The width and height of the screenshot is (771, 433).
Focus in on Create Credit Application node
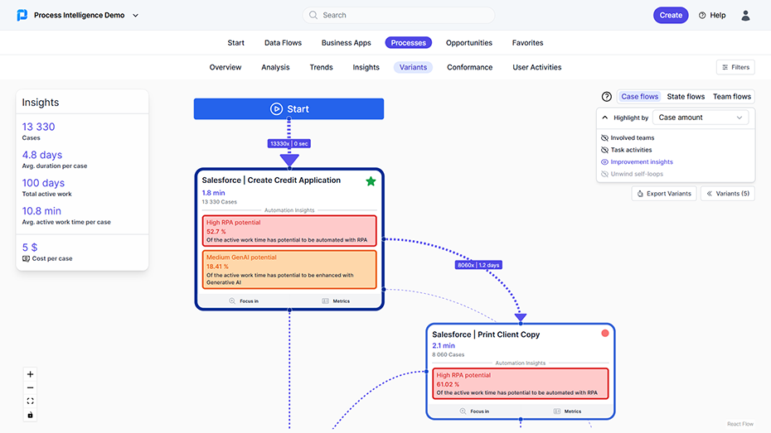(x=244, y=301)
